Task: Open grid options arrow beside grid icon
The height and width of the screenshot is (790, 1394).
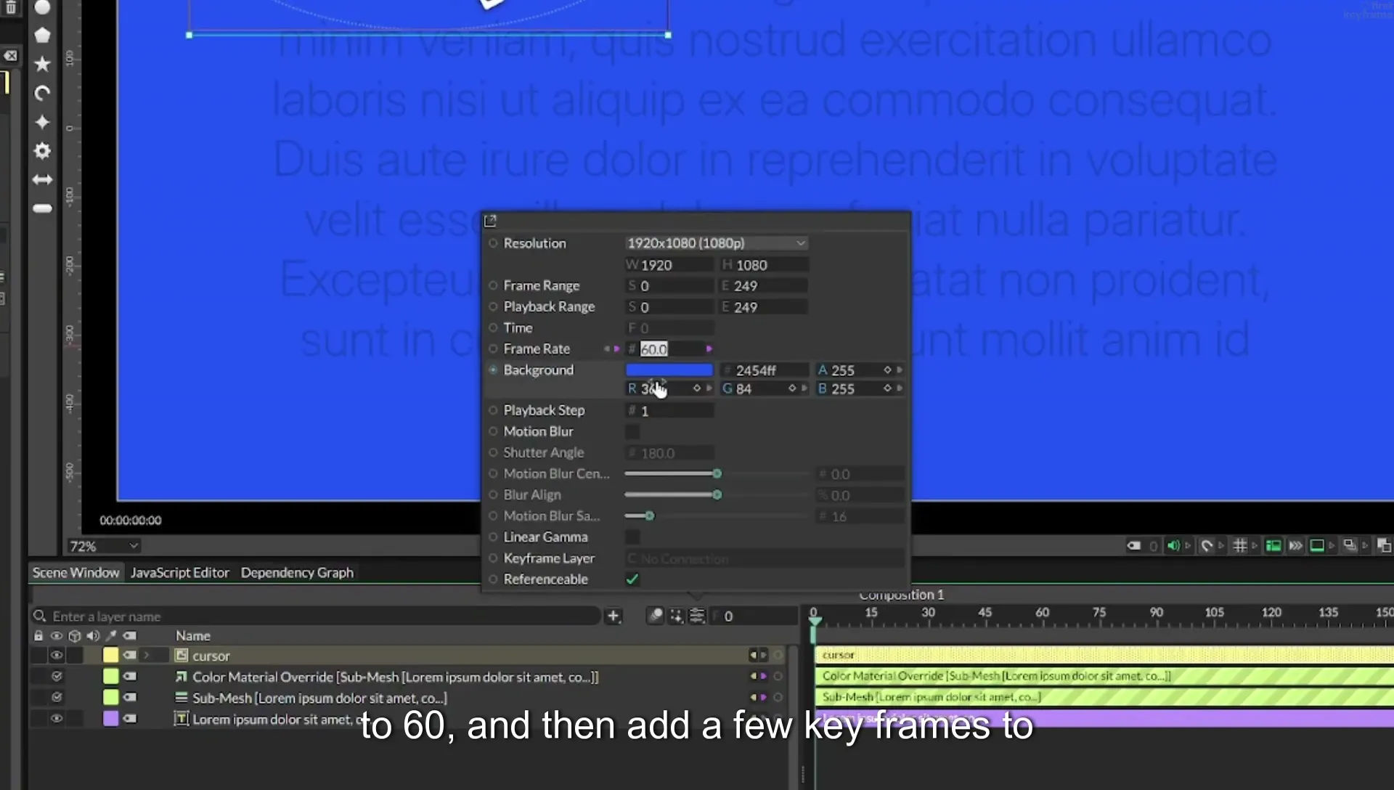Action: coord(1255,546)
